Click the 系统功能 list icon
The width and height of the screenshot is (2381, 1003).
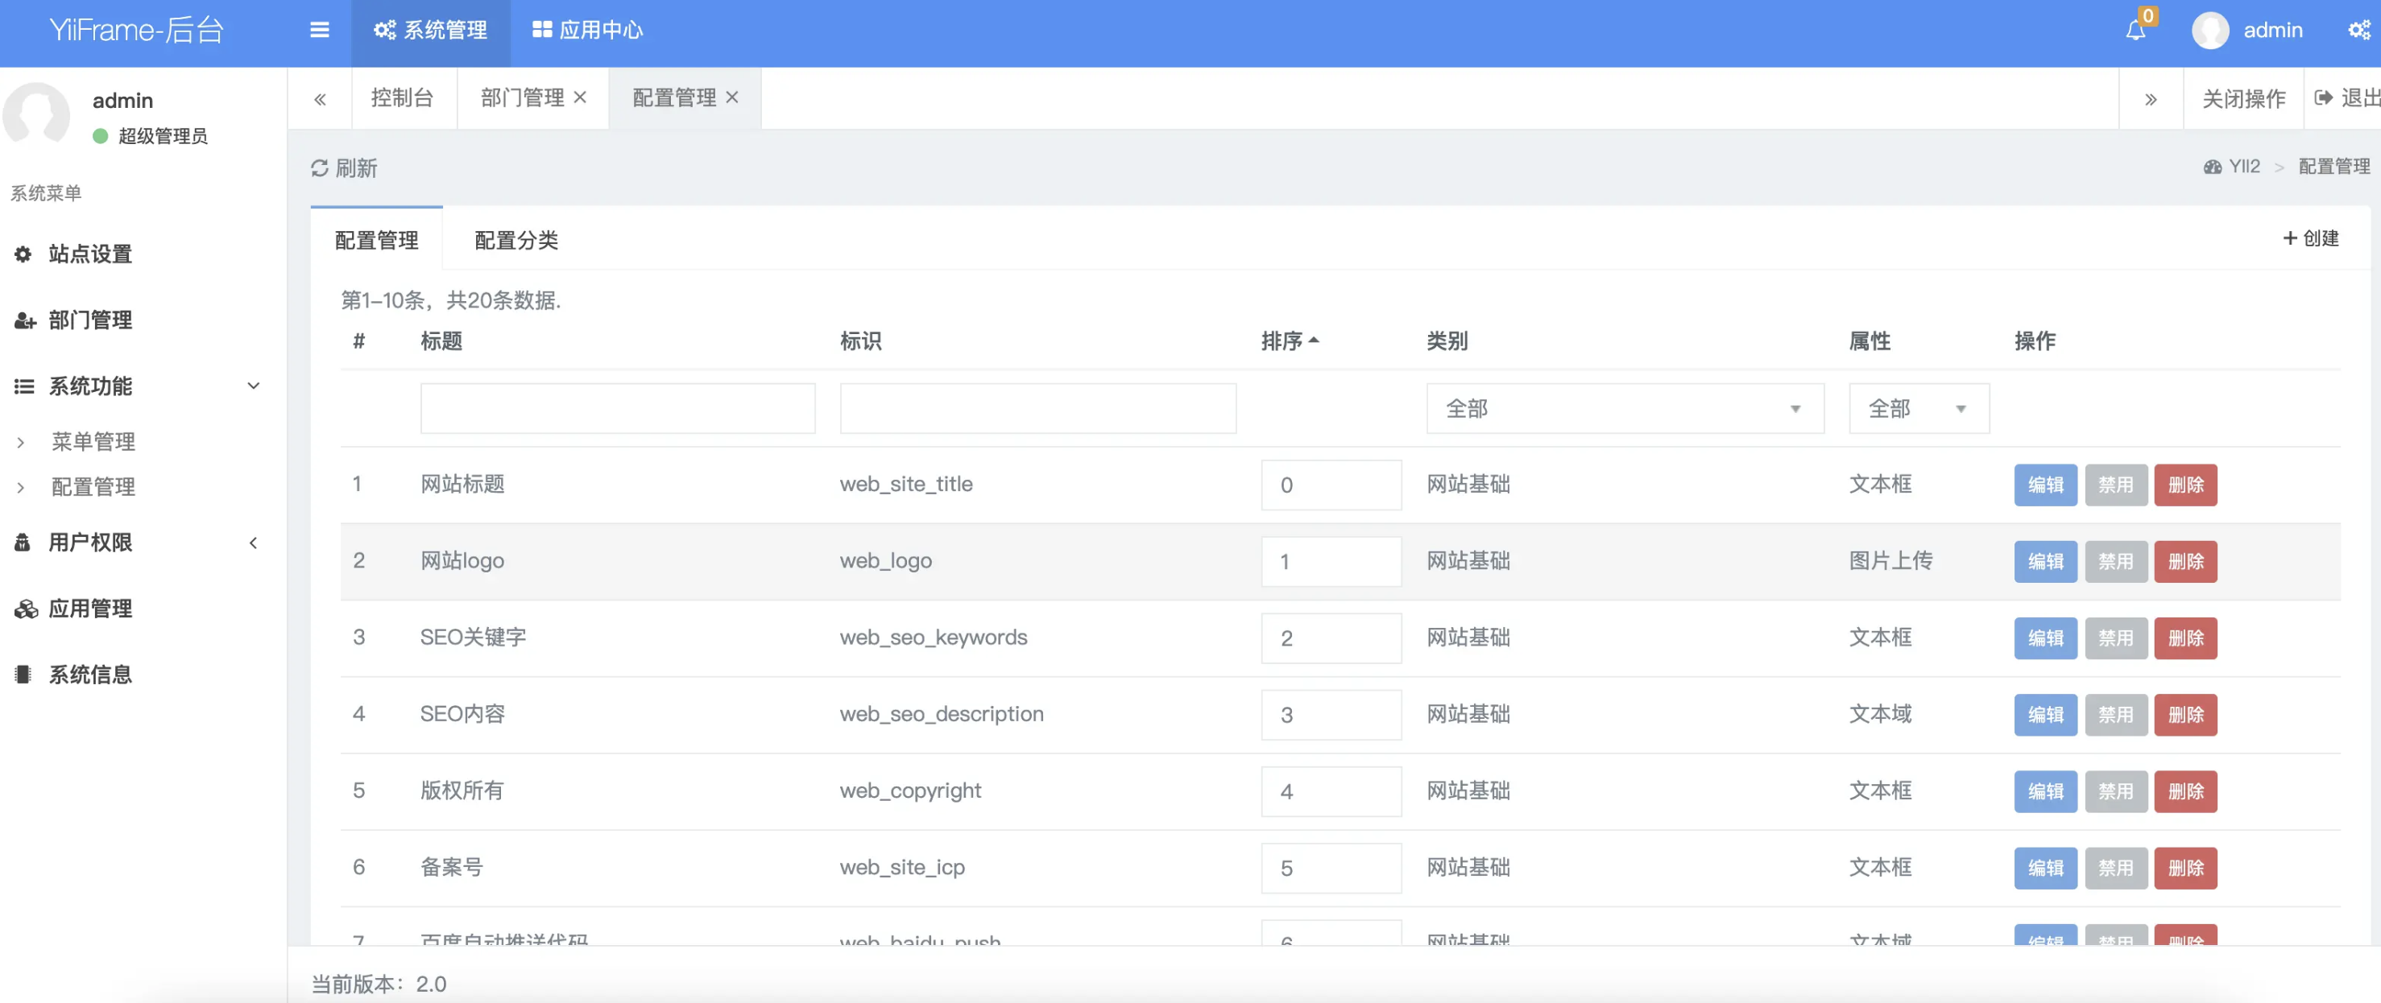(24, 386)
